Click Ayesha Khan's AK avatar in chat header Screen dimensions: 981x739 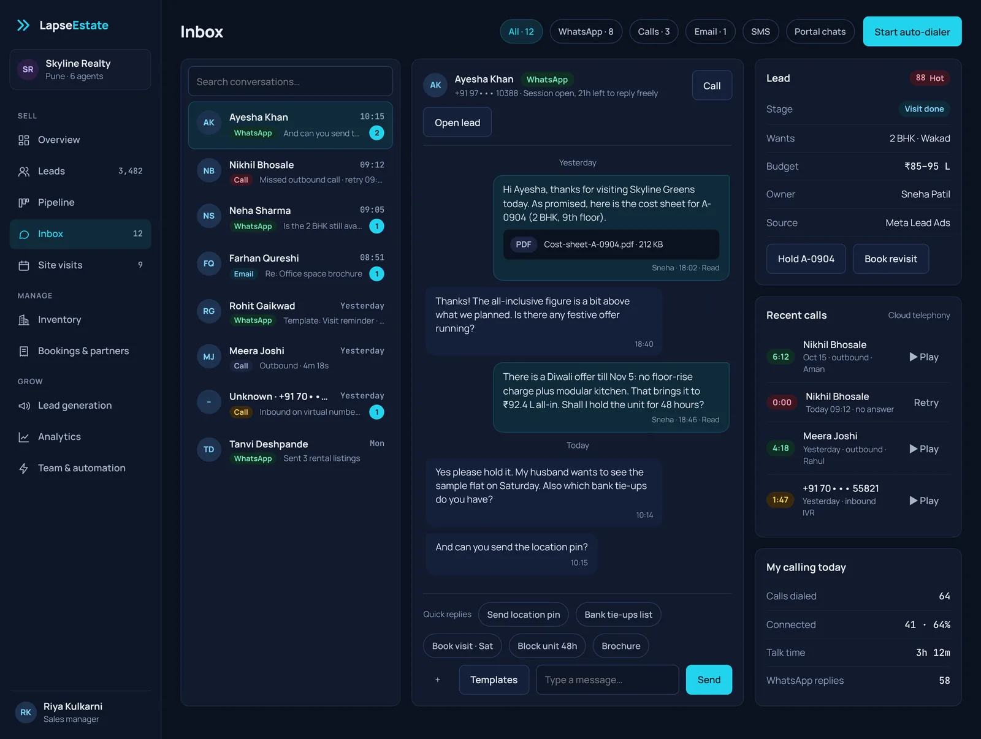[x=435, y=85]
